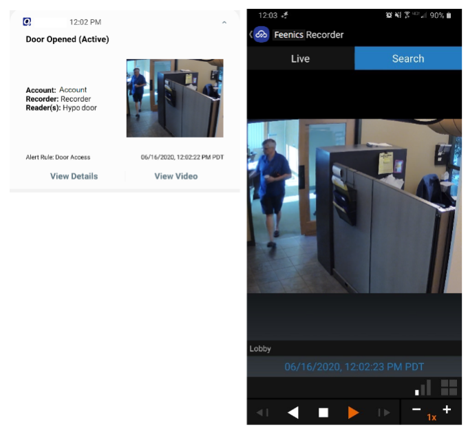
Task: Decrease playback speed with minus button
Action: click(416, 410)
